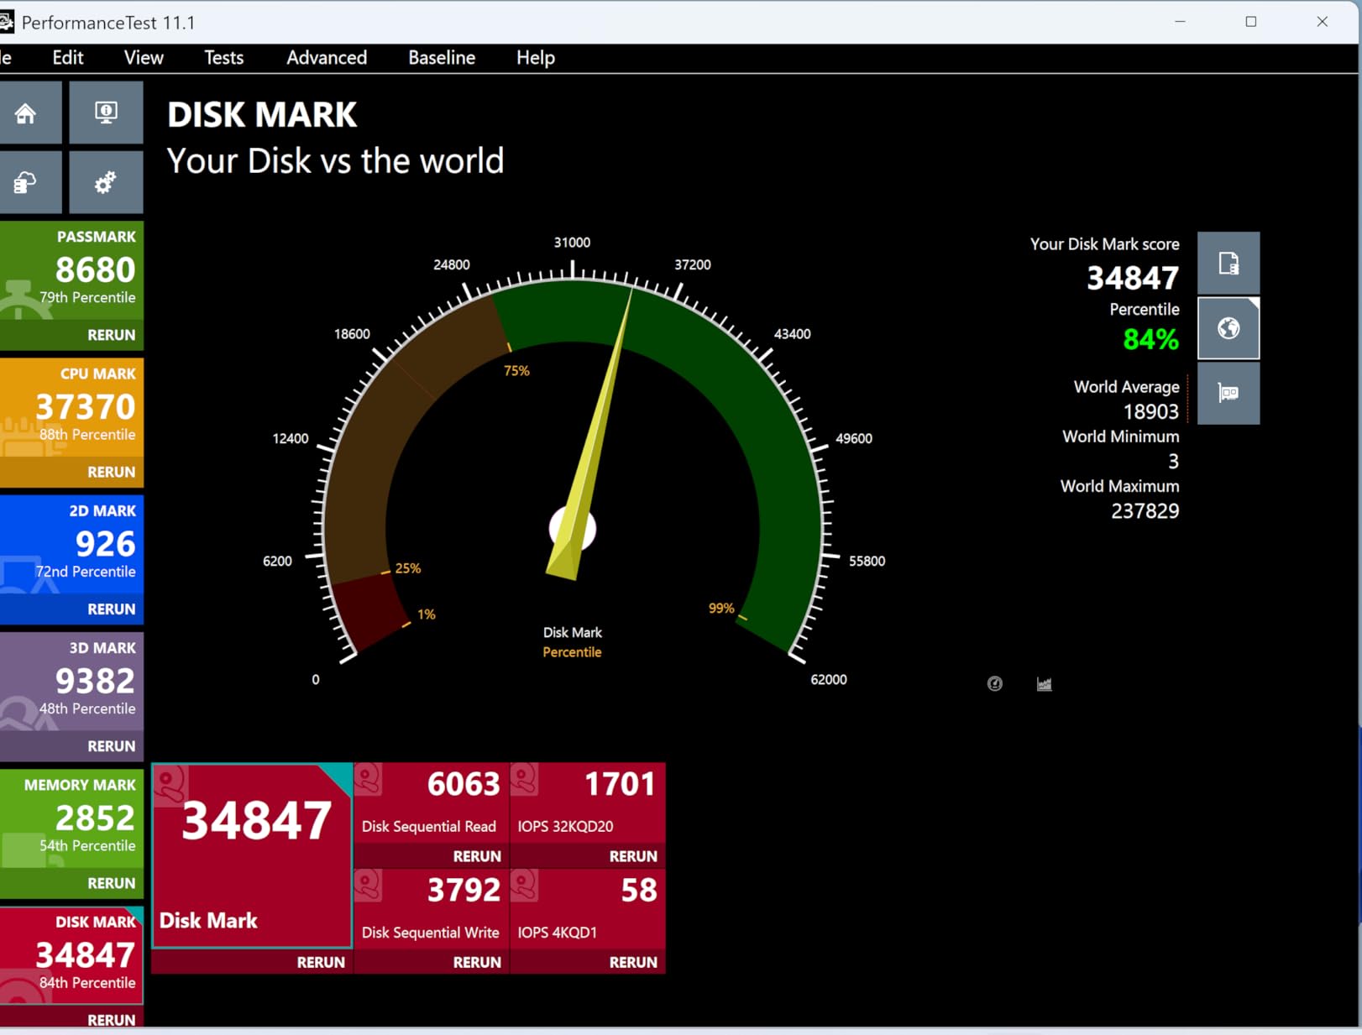The height and width of the screenshot is (1035, 1362).
Task: Open the Baseline menu
Action: (442, 58)
